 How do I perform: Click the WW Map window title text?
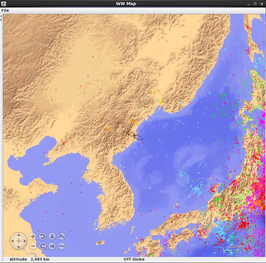tap(126, 4)
